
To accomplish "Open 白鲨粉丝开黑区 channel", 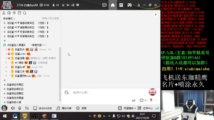I will 15,85.
